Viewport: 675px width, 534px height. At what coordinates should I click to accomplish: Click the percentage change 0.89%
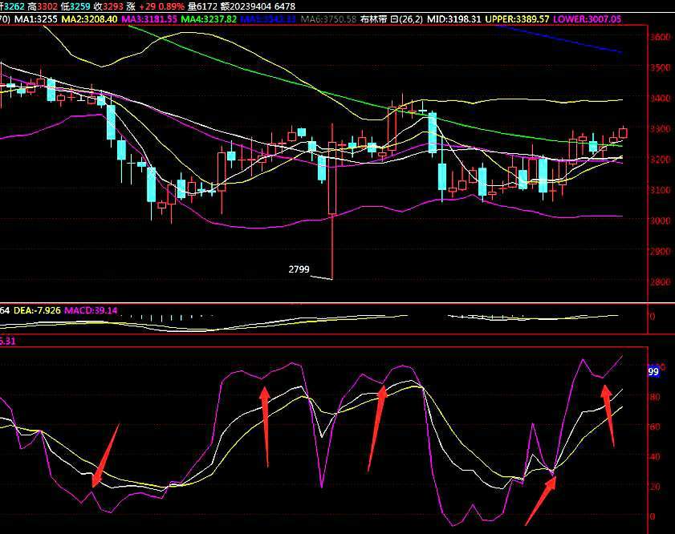pyautogui.click(x=171, y=6)
